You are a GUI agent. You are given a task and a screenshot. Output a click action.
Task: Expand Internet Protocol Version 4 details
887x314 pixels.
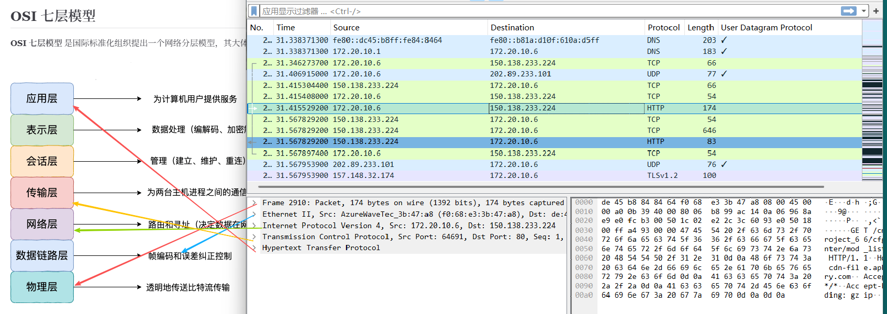point(254,226)
